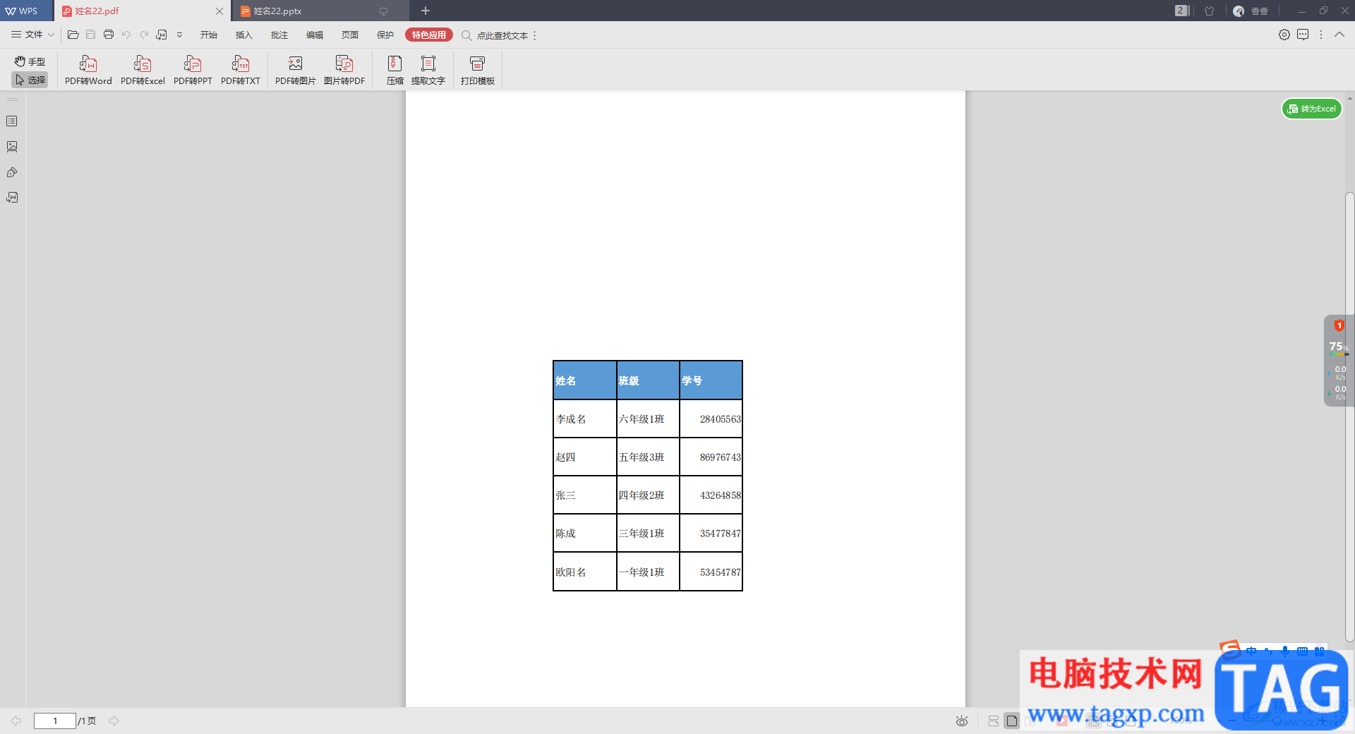
Task: Collapse the ribbon with the up chevron
Action: (1339, 35)
